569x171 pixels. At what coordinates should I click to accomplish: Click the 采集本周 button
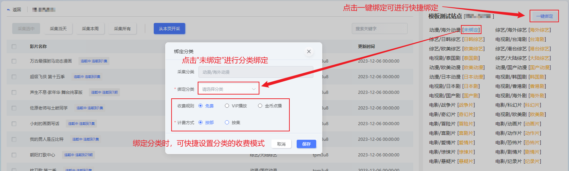click(x=90, y=28)
